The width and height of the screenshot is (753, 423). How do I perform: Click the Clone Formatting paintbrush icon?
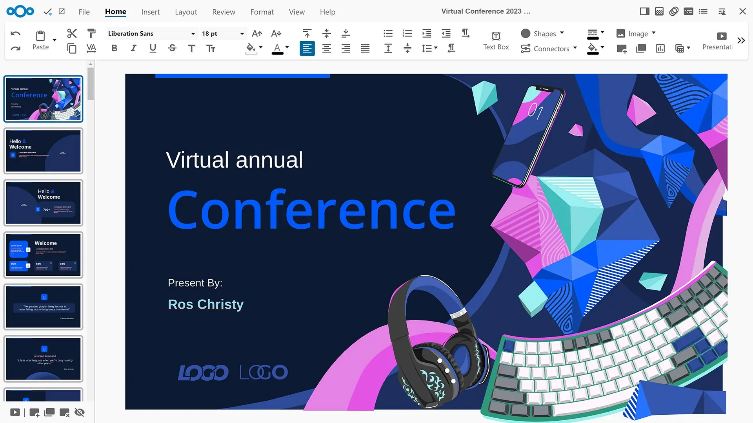(x=91, y=33)
